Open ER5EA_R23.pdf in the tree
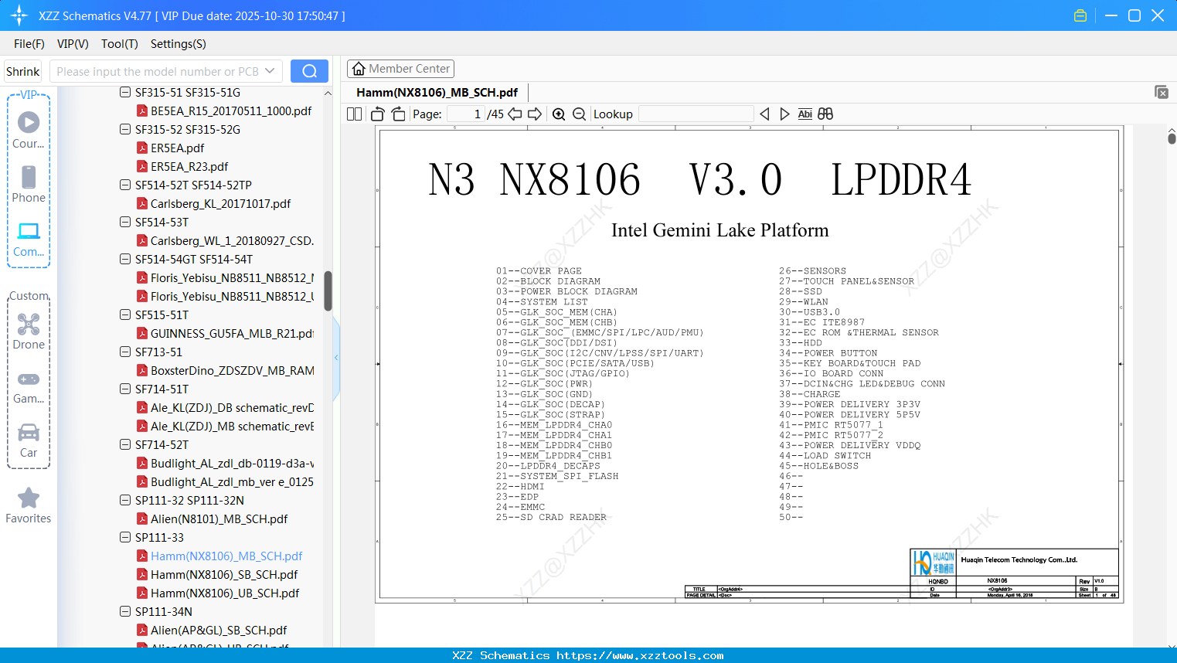1177x663 pixels. pyautogui.click(x=189, y=166)
